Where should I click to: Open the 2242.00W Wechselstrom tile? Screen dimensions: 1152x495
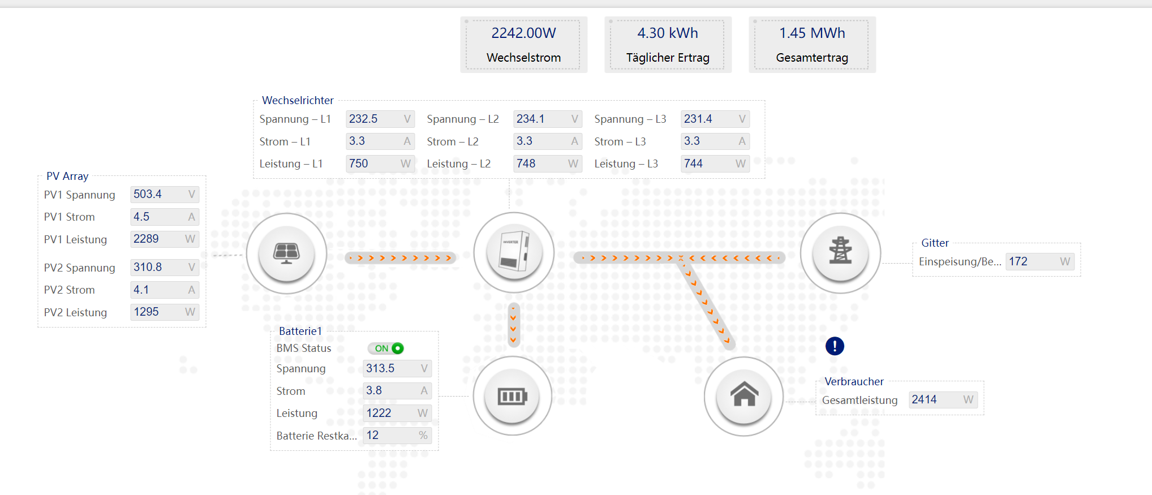click(523, 45)
